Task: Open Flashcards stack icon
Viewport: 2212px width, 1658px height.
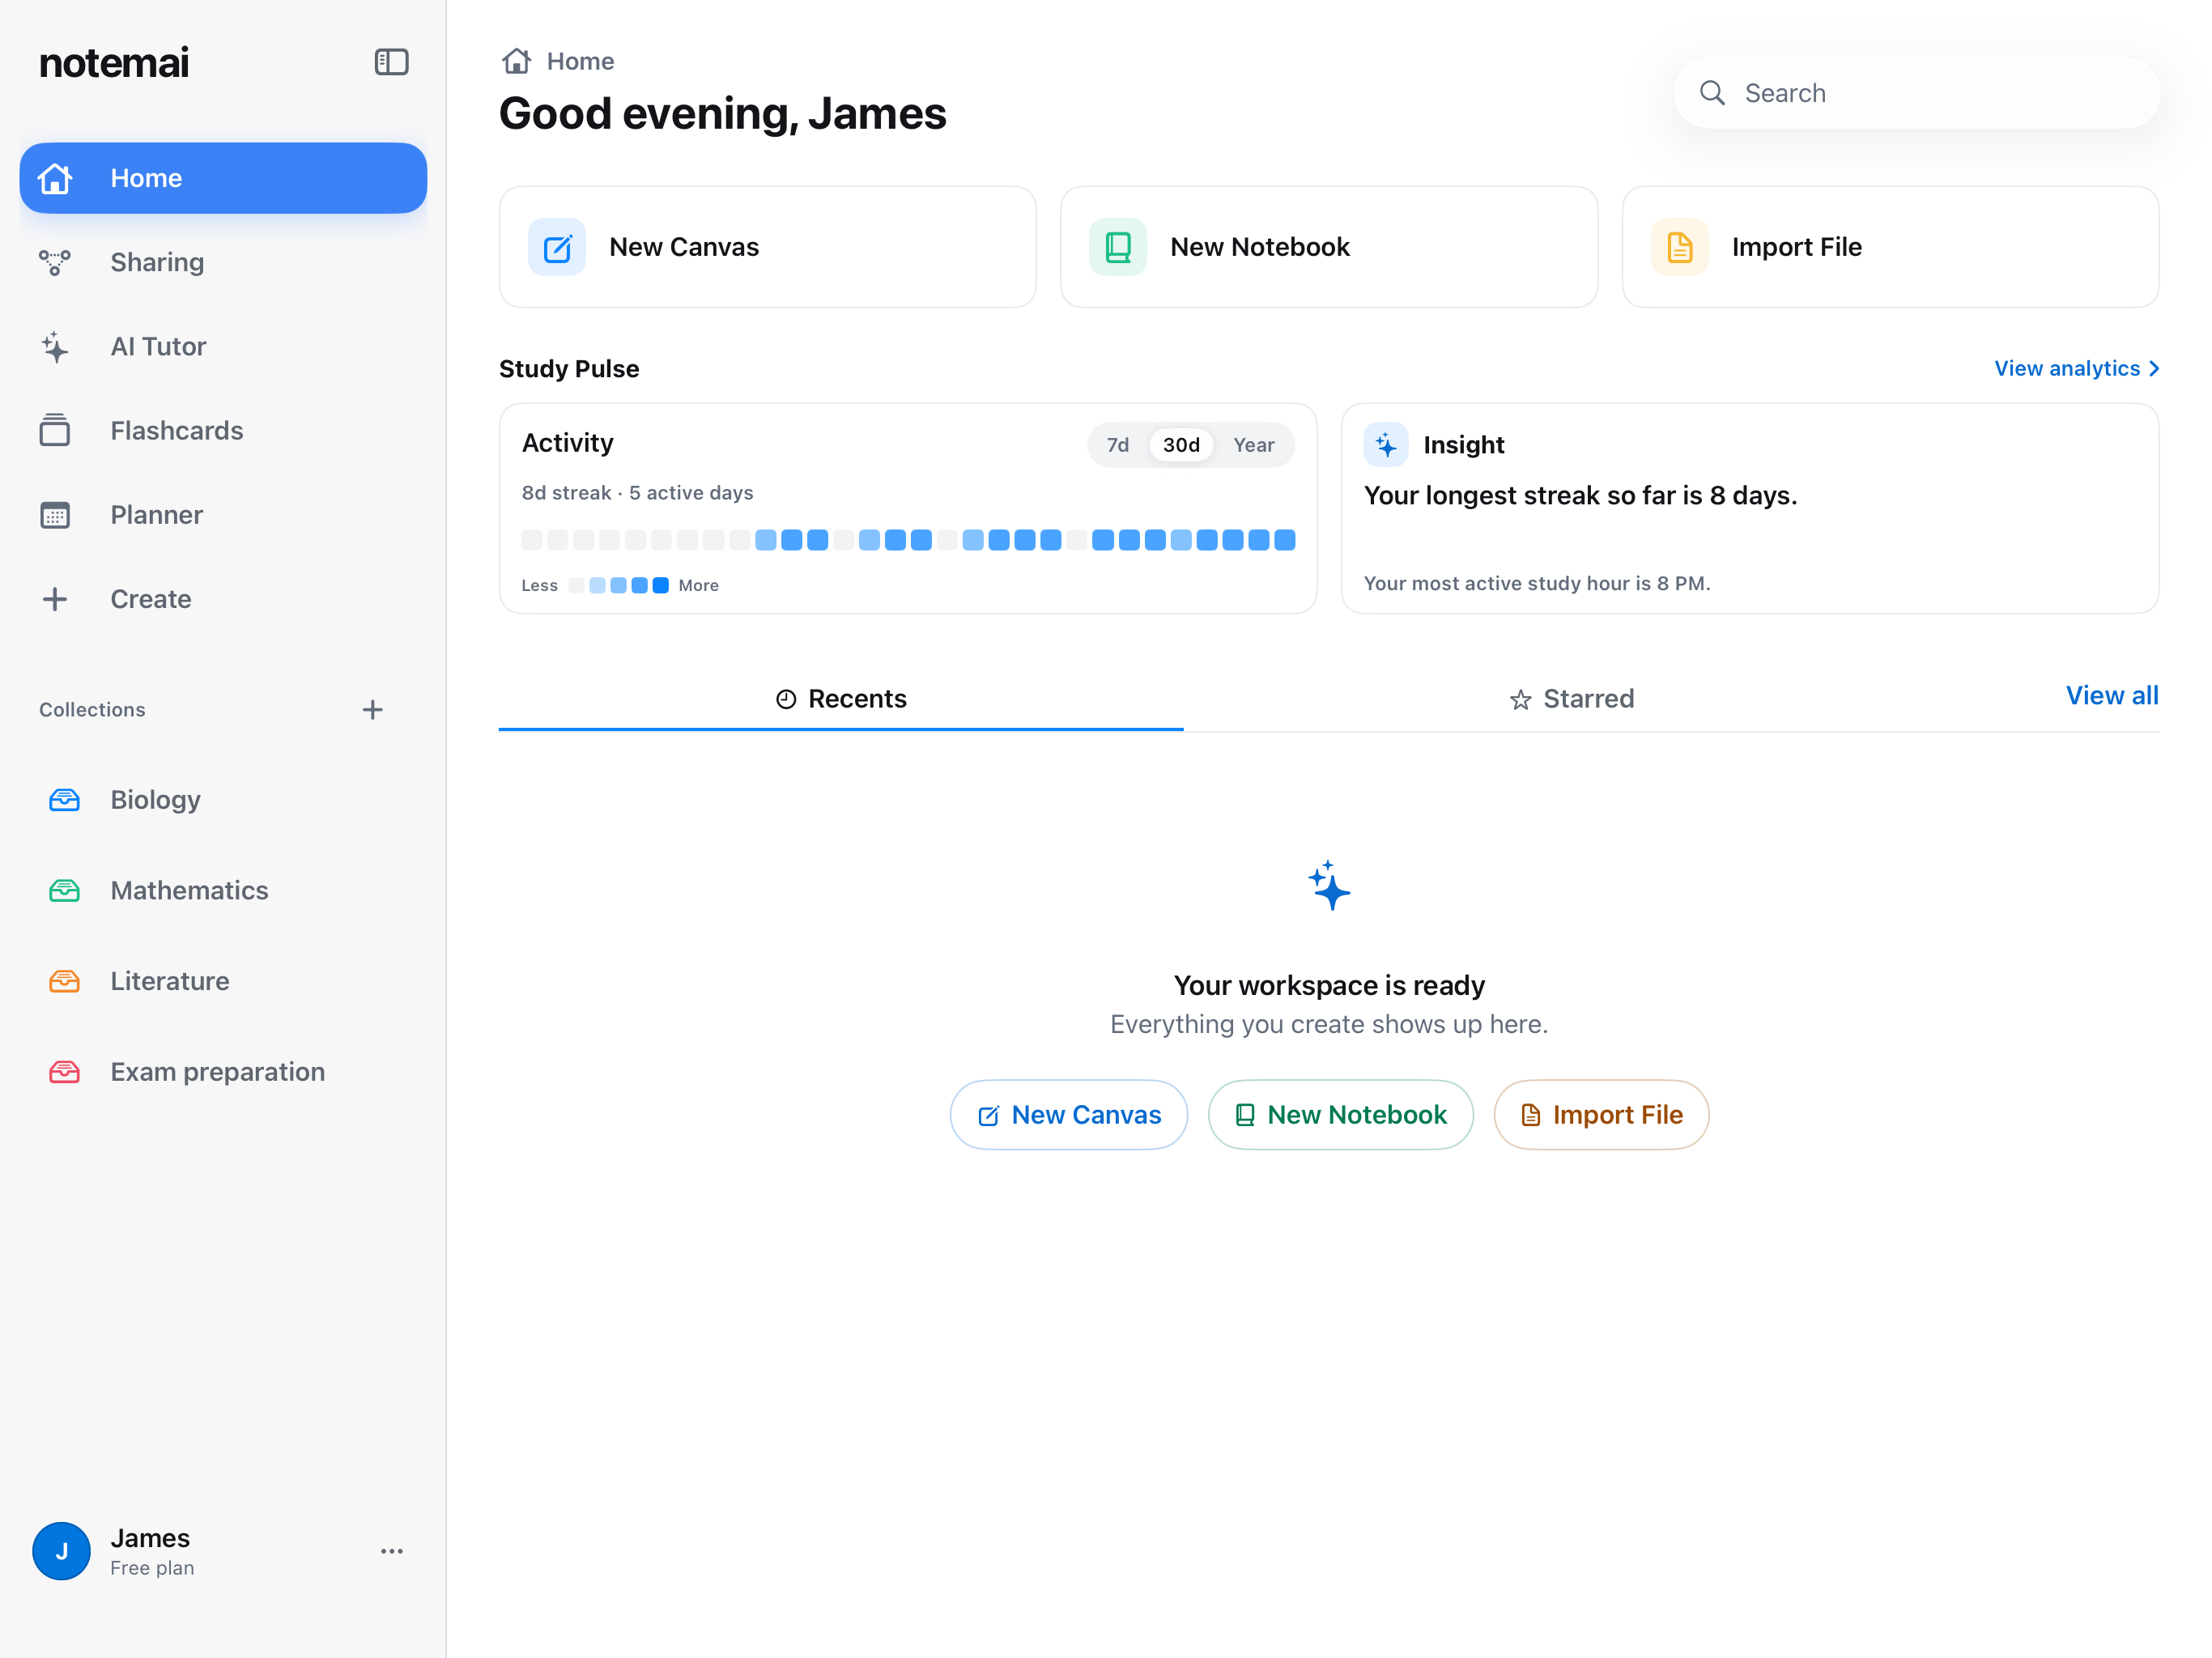Action: 55,430
